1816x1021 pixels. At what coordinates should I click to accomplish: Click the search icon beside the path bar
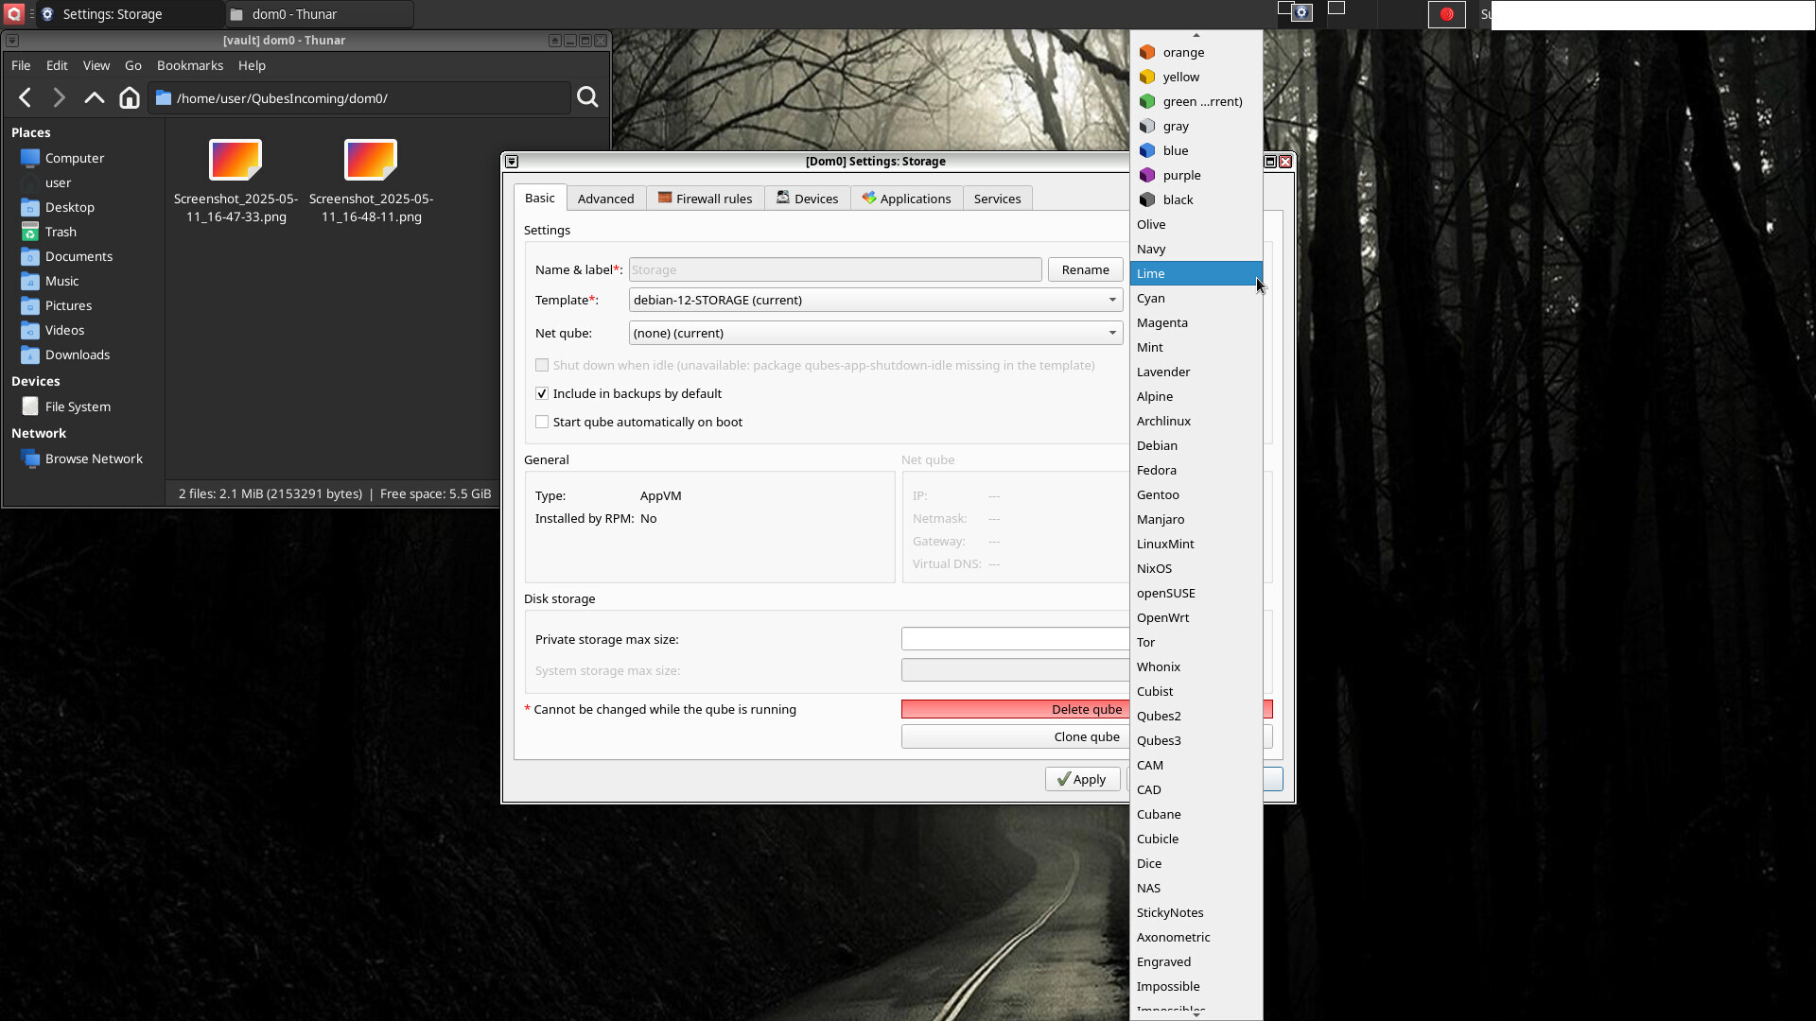pyautogui.click(x=587, y=97)
